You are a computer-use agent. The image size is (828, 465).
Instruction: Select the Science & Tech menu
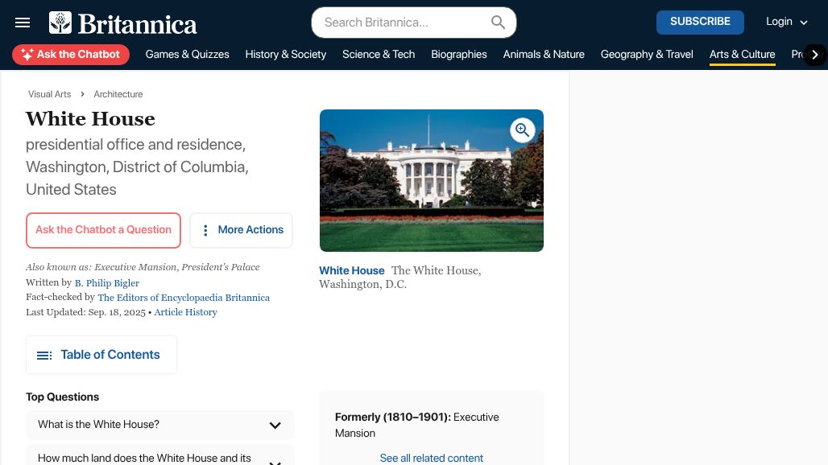pos(379,55)
